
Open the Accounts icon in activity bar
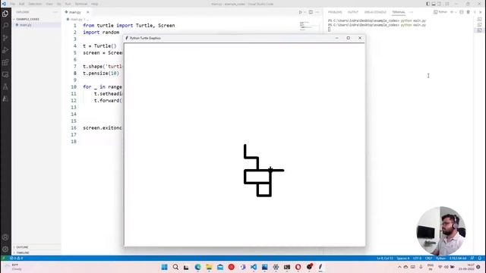coord(5,237)
